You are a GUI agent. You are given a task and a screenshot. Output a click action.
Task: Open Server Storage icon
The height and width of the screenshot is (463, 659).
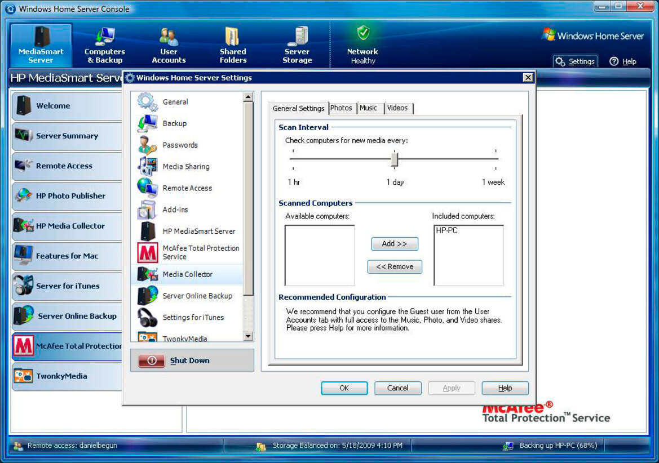(297, 36)
